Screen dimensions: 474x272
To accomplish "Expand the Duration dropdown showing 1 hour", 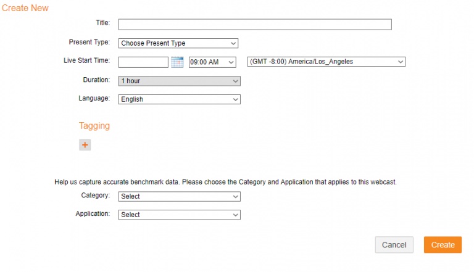I will tap(179, 81).
